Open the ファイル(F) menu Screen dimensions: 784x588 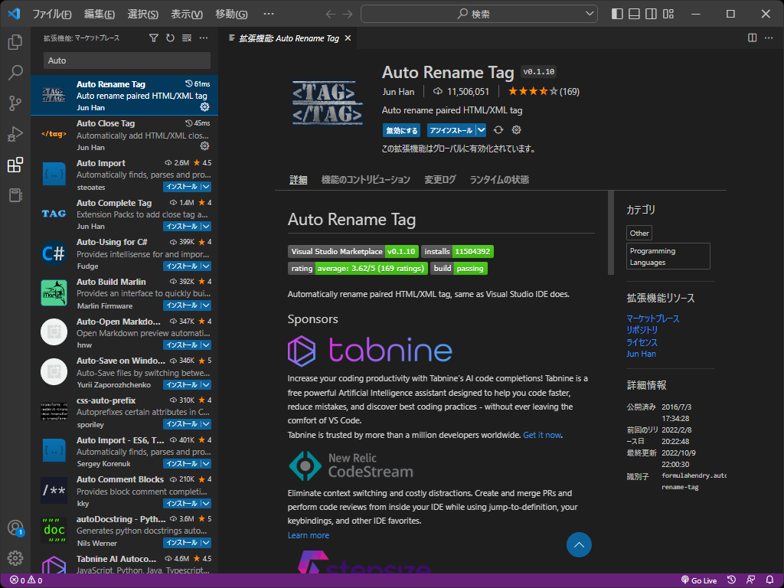click(x=51, y=14)
